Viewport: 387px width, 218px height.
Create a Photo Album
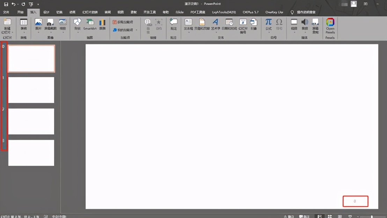click(63, 25)
